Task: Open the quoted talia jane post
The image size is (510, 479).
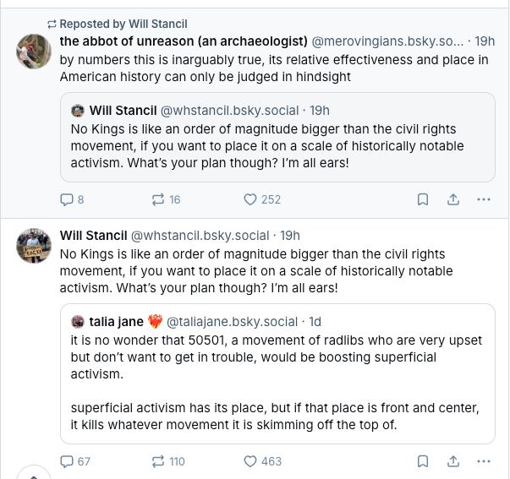Action: tap(277, 373)
